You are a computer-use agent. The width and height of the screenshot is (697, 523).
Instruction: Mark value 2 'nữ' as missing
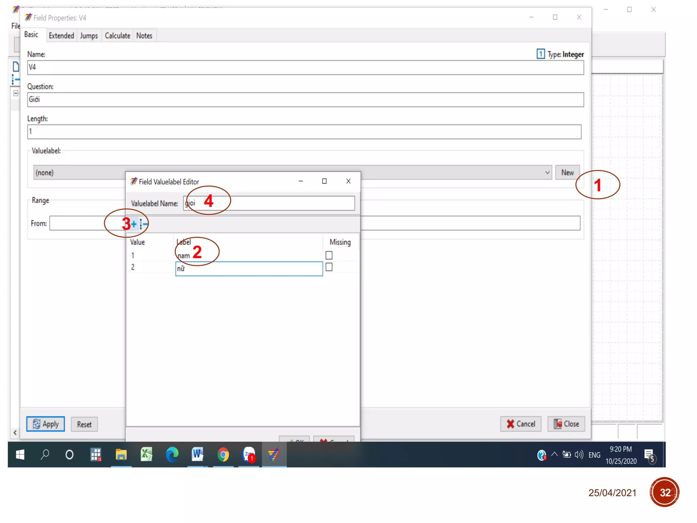tap(329, 267)
